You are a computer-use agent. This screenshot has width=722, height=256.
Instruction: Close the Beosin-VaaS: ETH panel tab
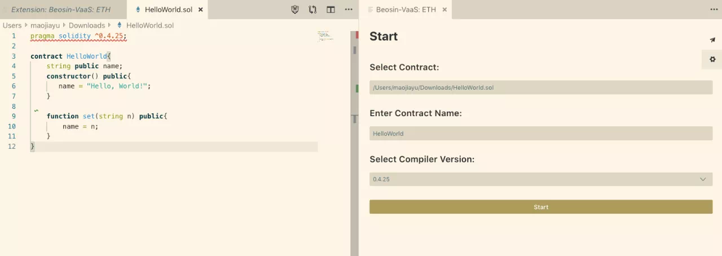(x=444, y=10)
